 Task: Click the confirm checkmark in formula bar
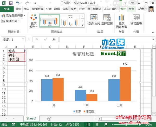(x=45, y=40)
